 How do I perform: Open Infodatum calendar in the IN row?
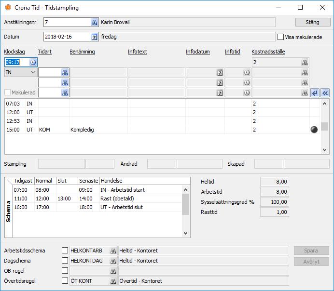220,72
